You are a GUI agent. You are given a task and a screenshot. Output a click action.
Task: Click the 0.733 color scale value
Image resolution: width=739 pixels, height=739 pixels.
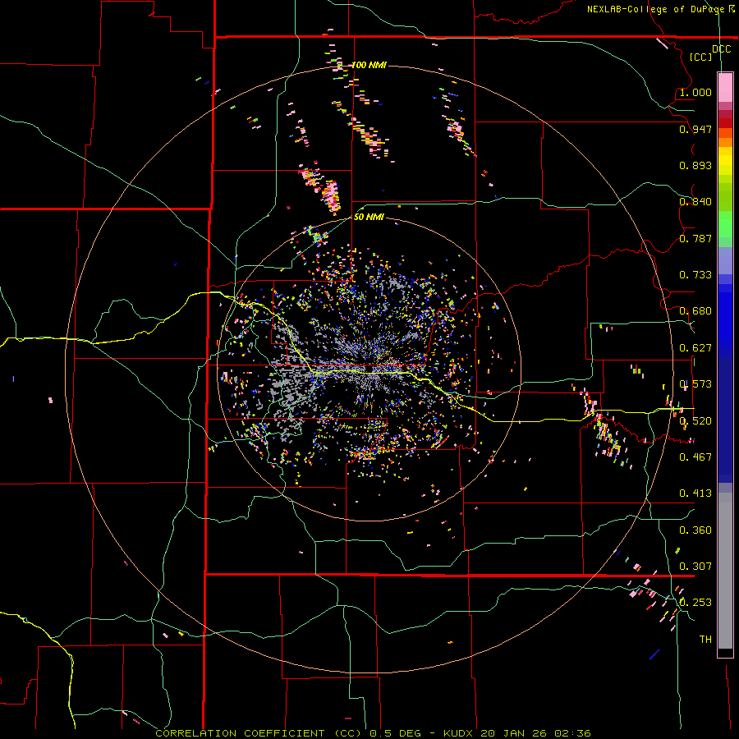(695, 274)
